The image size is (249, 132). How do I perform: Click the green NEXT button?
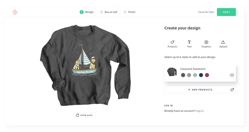click(x=226, y=12)
